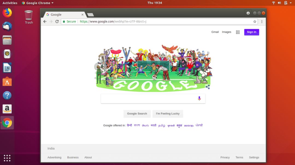Open a new tab next to the Google tab

tap(90, 15)
